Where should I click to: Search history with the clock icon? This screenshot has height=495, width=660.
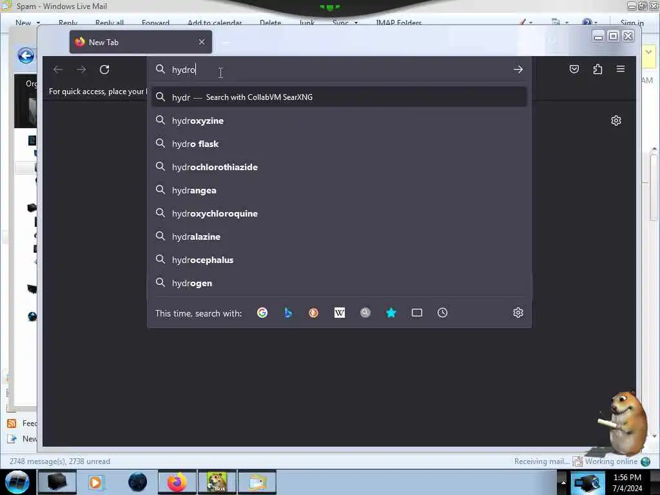coord(442,313)
